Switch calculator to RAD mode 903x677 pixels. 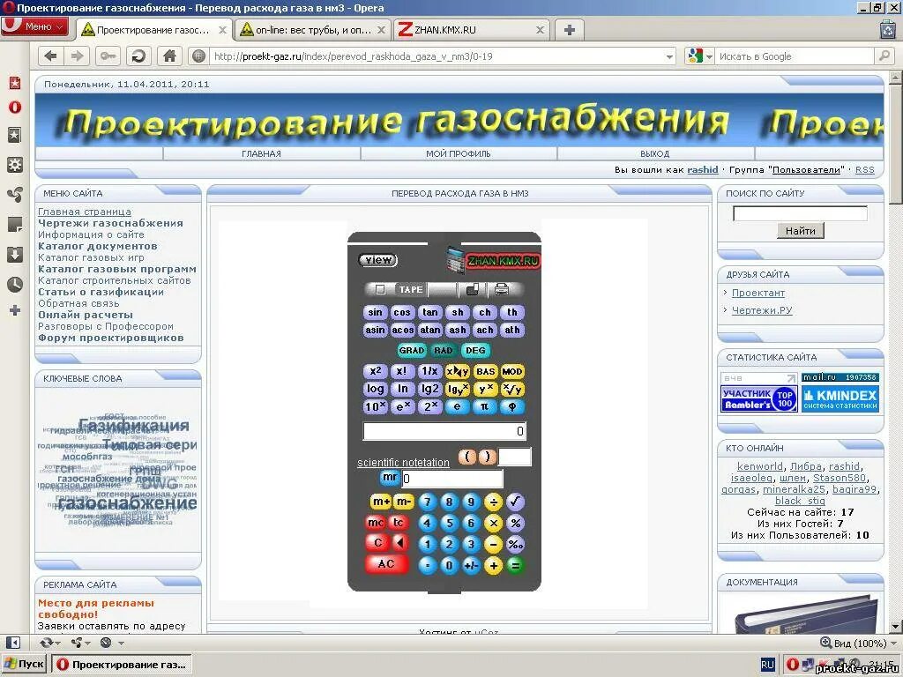click(441, 350)
